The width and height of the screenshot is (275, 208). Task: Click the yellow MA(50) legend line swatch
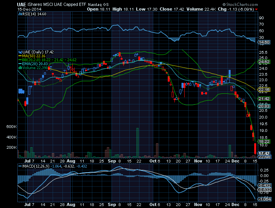(x=20, y=56)
